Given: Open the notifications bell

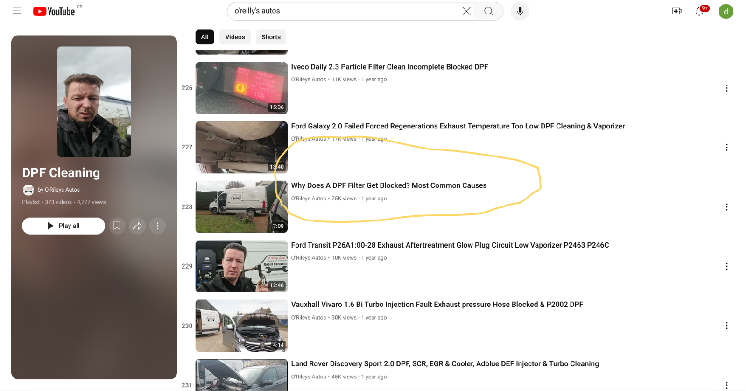Looking at the screenshot, I should coord(699,11).
